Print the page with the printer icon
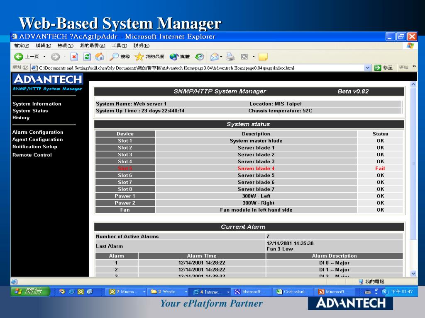Screen dimensions: 425x318 (x=230, y=56)
